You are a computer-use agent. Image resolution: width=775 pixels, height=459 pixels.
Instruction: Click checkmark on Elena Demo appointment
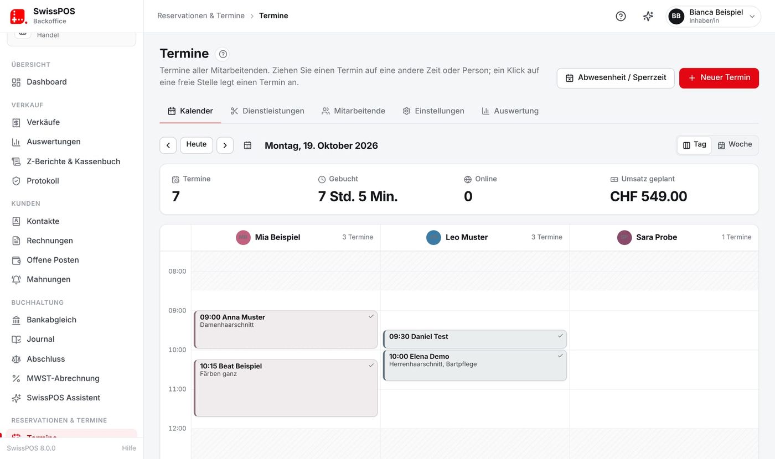click(560, 356)
